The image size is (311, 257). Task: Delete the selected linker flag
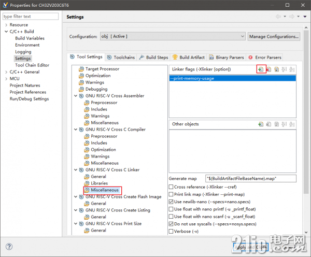click(x=268, y=69)
